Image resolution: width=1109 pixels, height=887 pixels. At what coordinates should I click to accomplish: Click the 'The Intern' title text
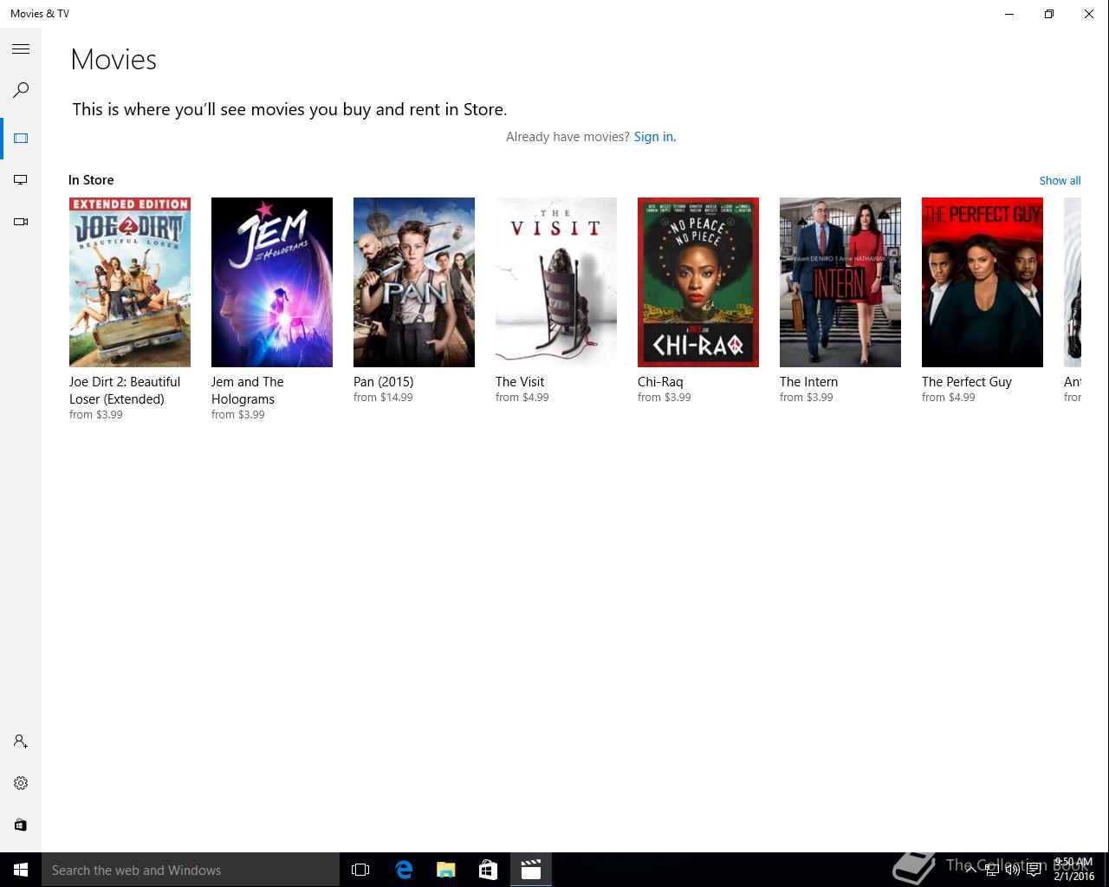click(x=808, y=382)
